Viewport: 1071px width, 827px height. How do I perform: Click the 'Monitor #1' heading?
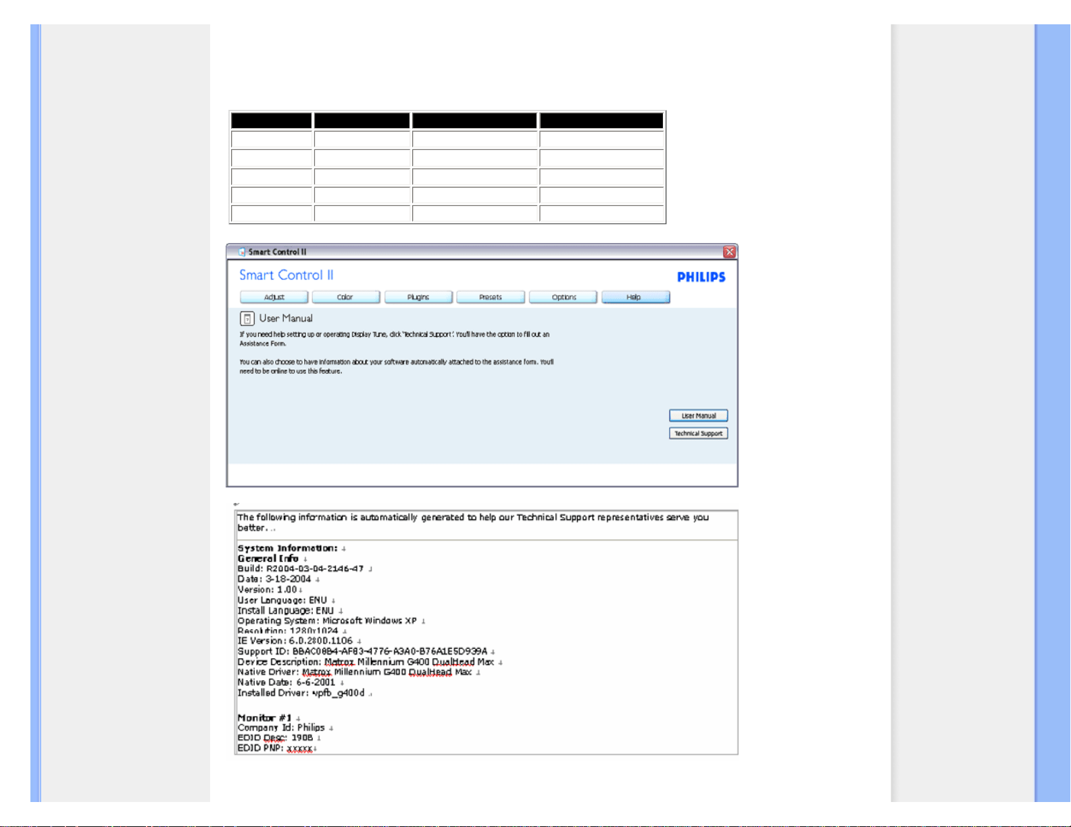(265, 718)
